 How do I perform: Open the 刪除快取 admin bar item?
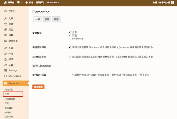40,3
